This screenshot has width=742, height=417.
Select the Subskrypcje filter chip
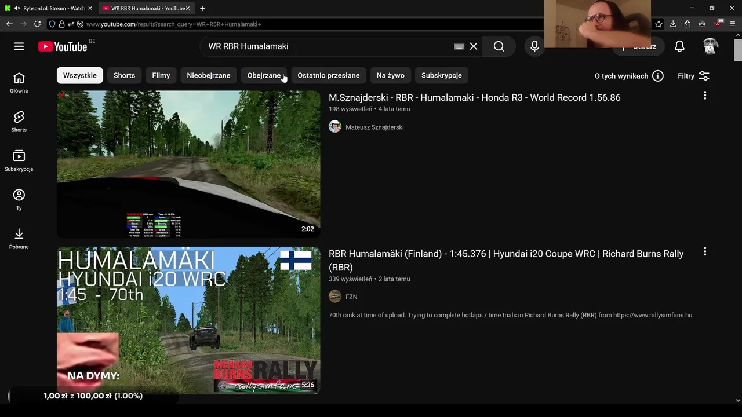[442, 75]
